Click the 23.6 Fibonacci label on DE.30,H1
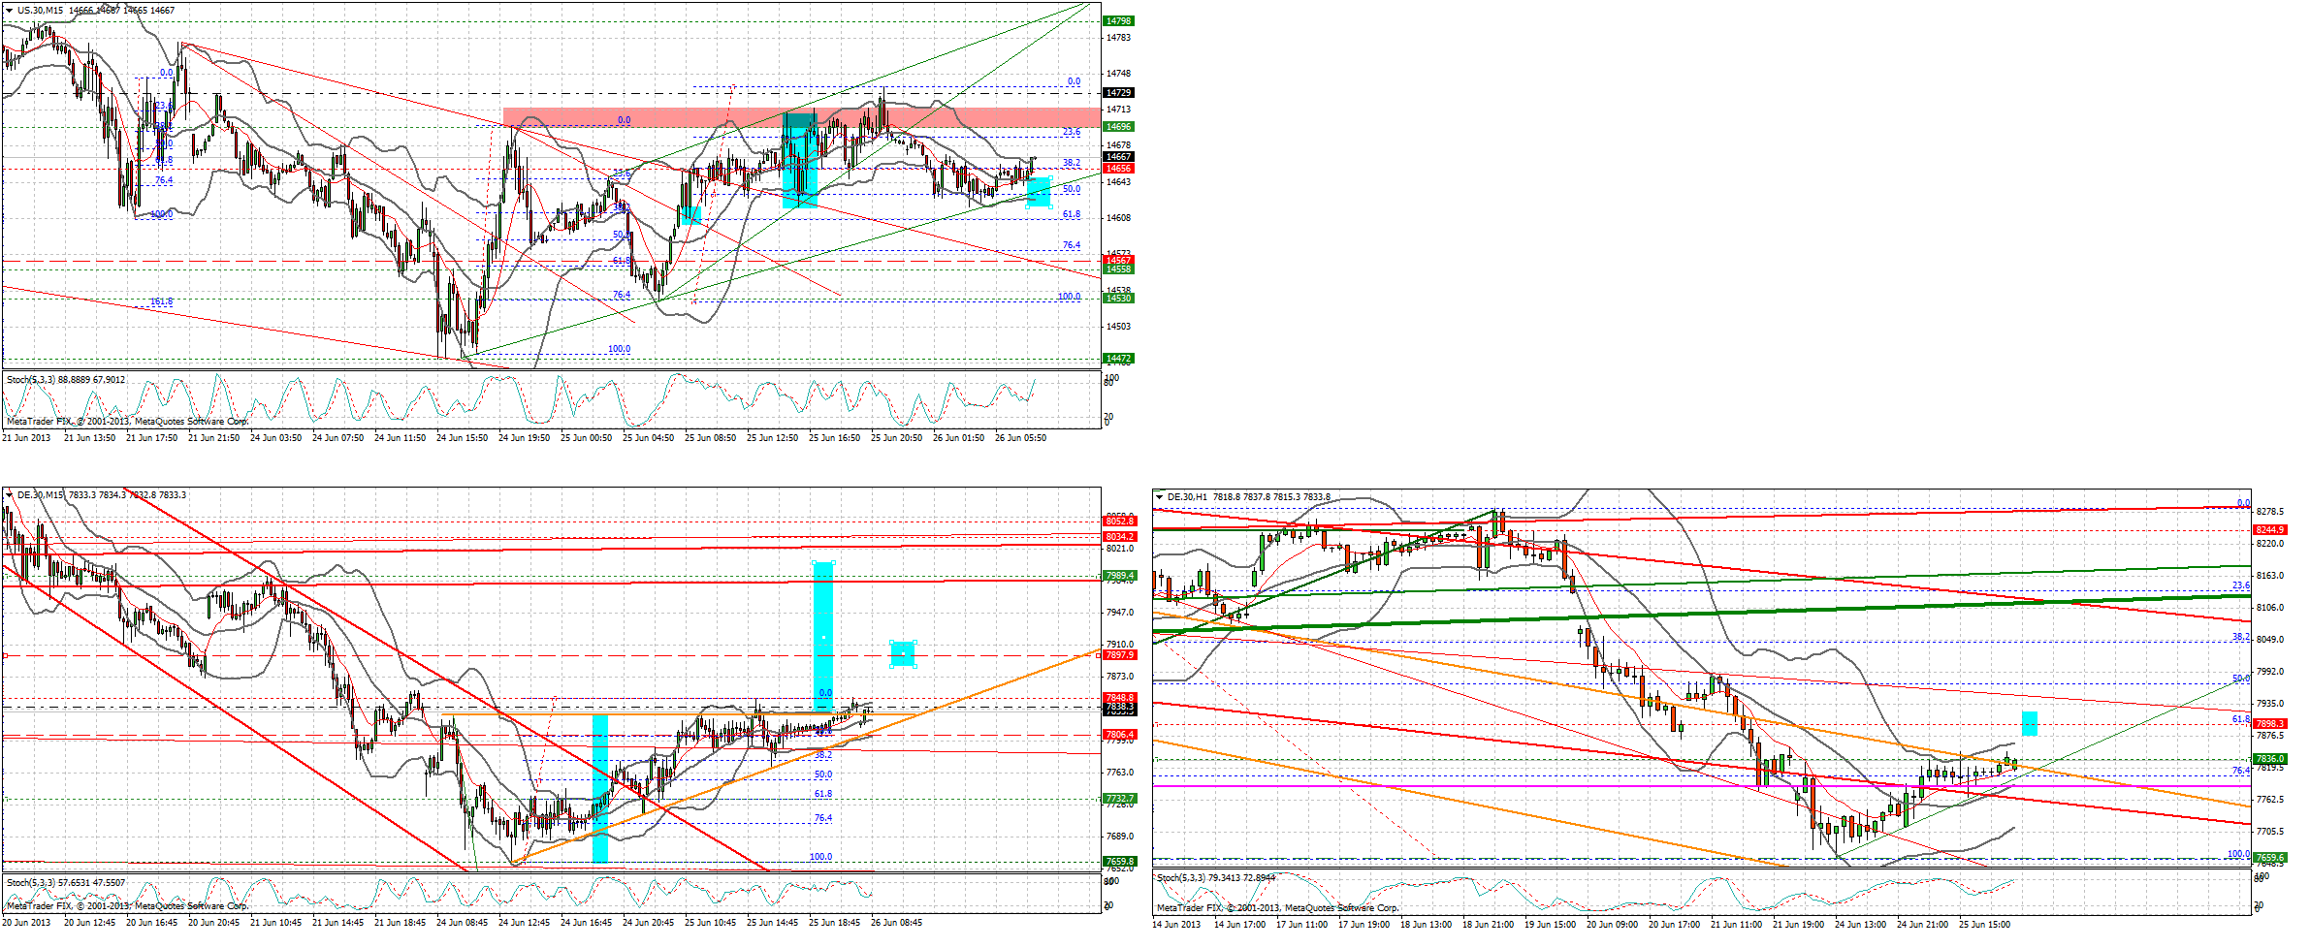Image resolution: width=2310 pixels, height=948 pixels. (x=2241, y=586)
